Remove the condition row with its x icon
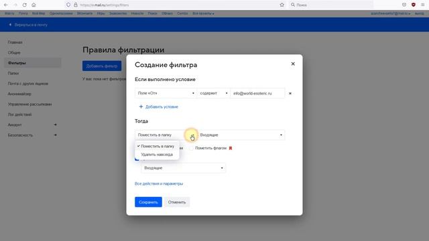The image size is (429, 241). 290,94
